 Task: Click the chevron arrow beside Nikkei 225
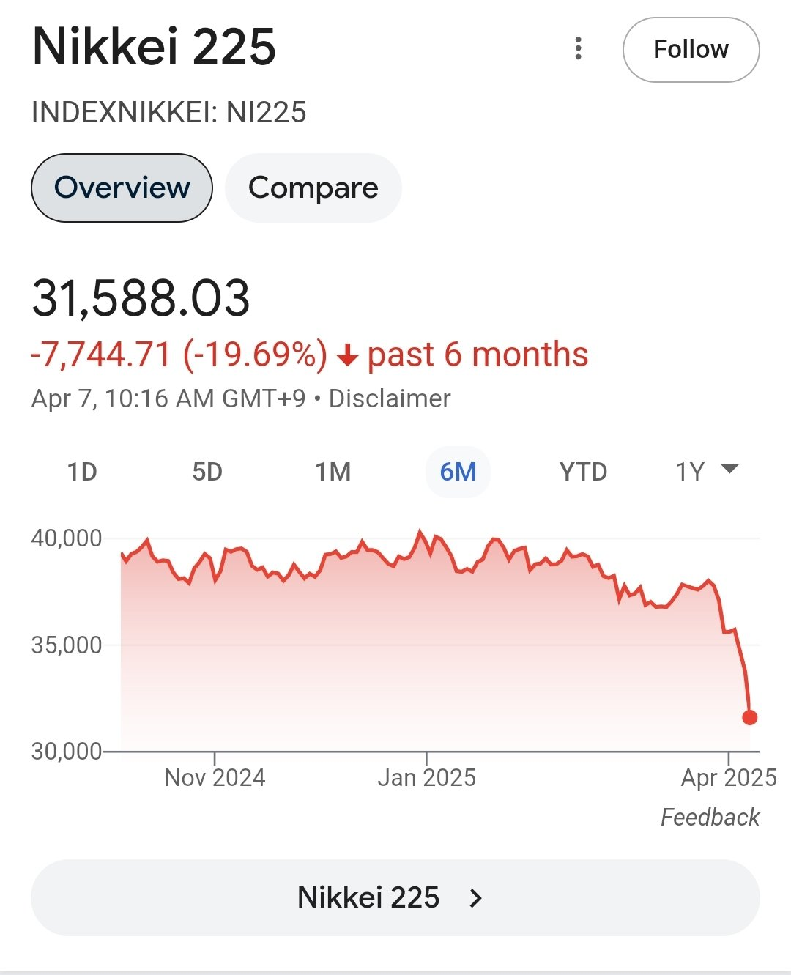pyautogui.click(x=476, y=898)
